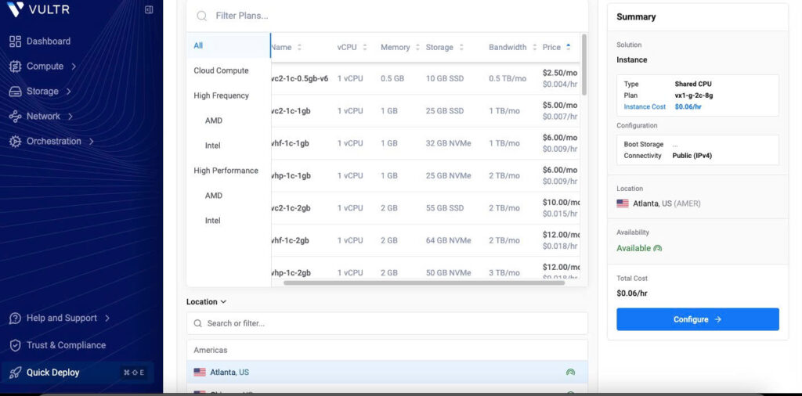Click the location Search or filter field
The width and height of the screenshot is (802, 396).
387,323
